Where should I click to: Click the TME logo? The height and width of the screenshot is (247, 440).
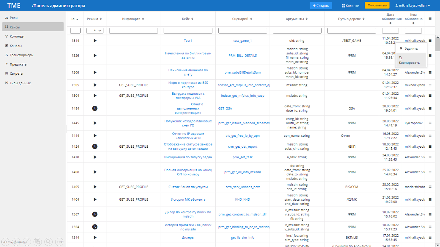click(14, 5)
